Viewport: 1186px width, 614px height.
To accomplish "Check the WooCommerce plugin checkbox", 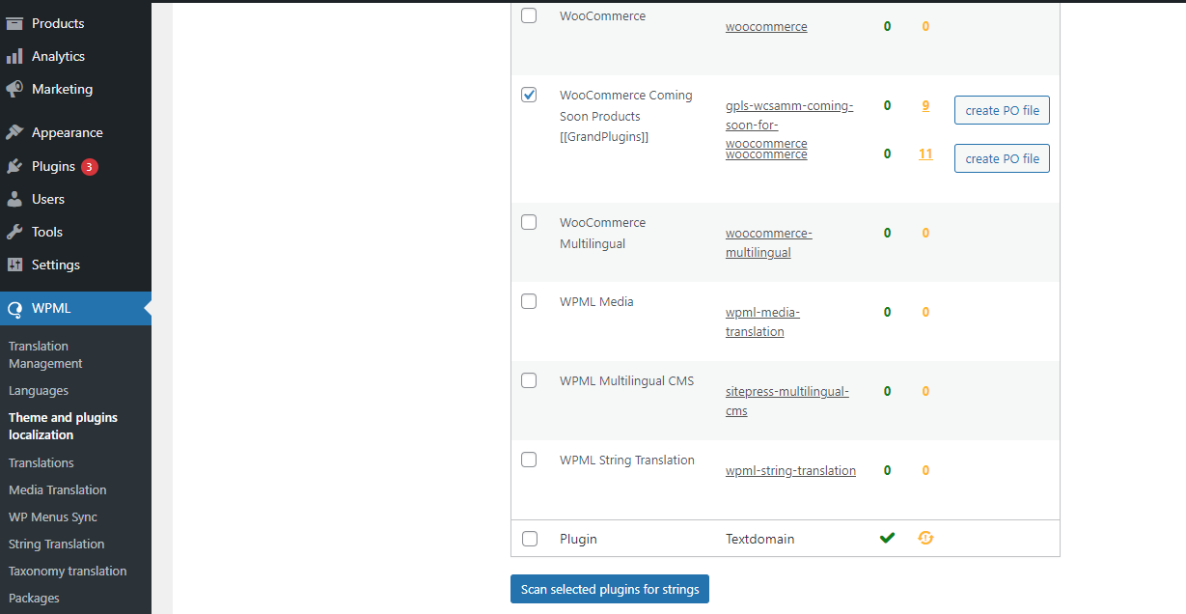I will 529,14.
